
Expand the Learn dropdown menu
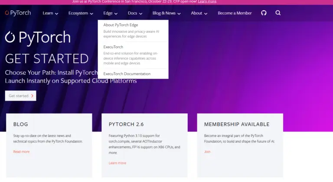(x=50, y=13)
